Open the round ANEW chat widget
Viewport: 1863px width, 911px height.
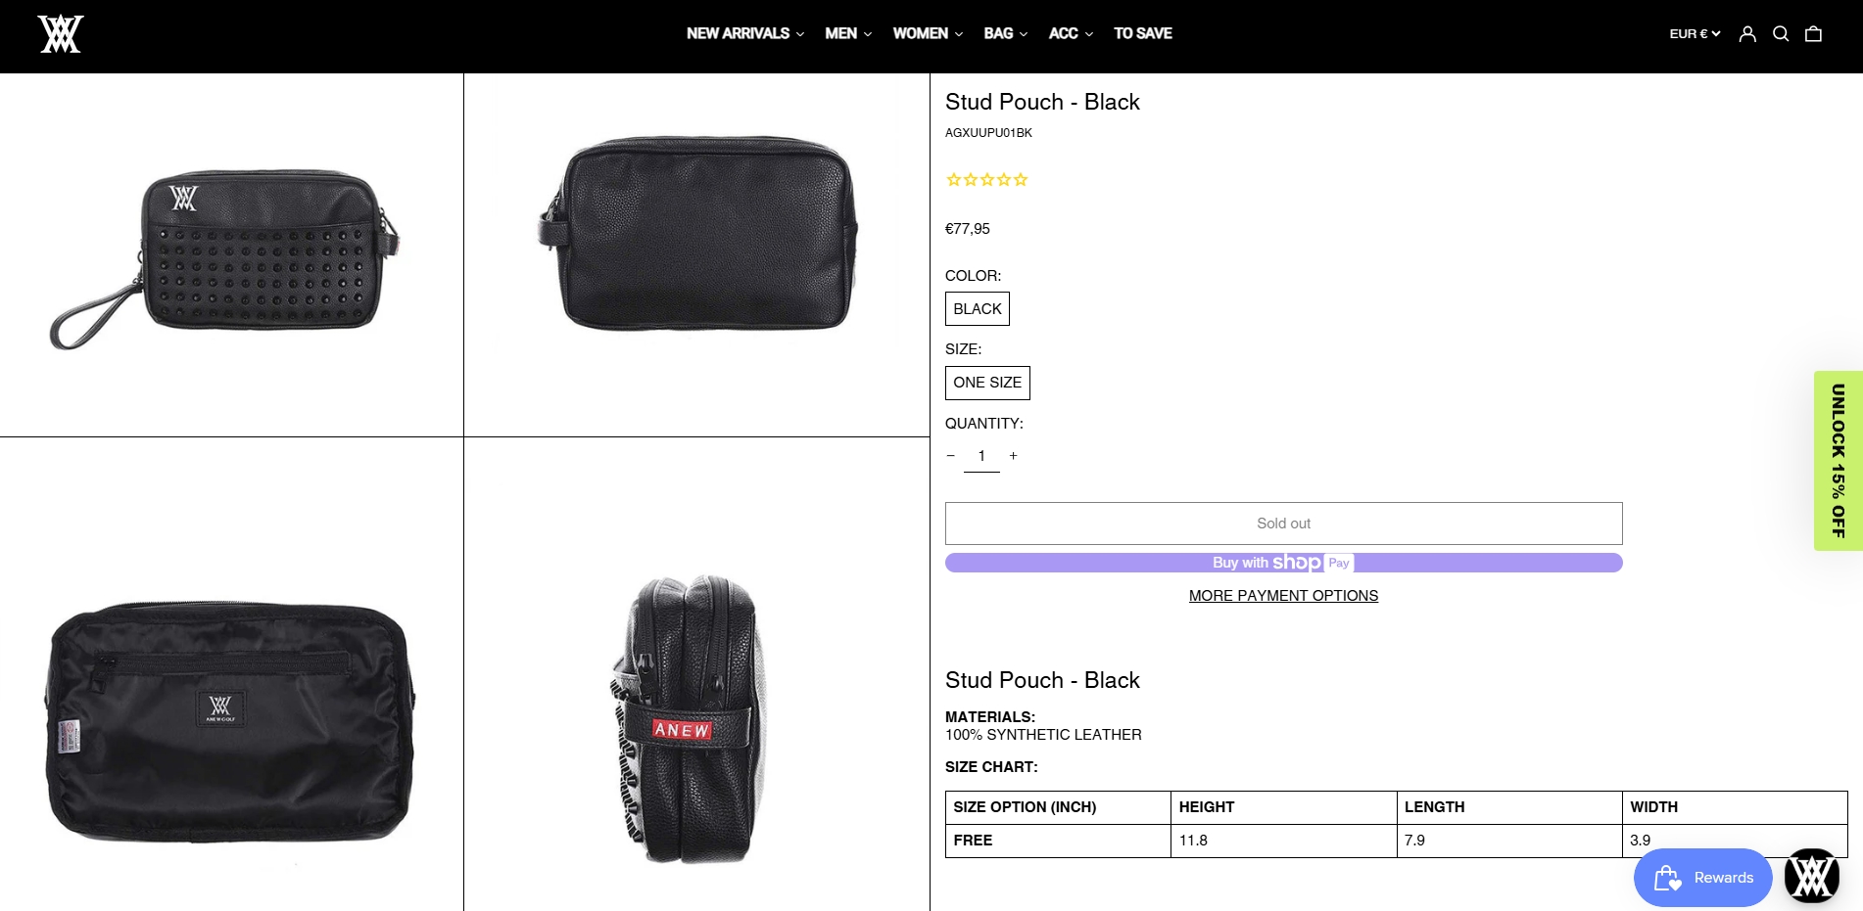pyautogui.click(x=1811, y=876)
